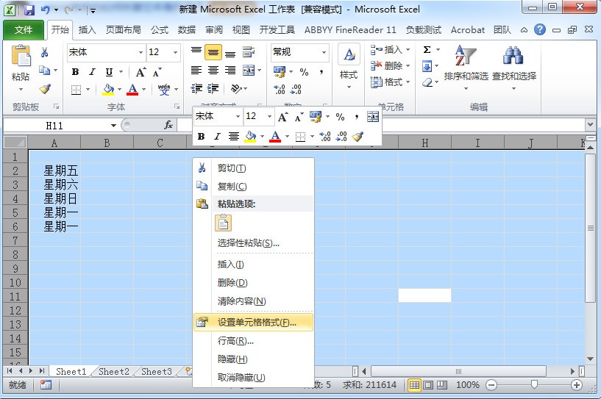The width and height of the screenshot is (601, 399).
Task: Click the 插入 button in cells group
Action: tap(390, 50)
